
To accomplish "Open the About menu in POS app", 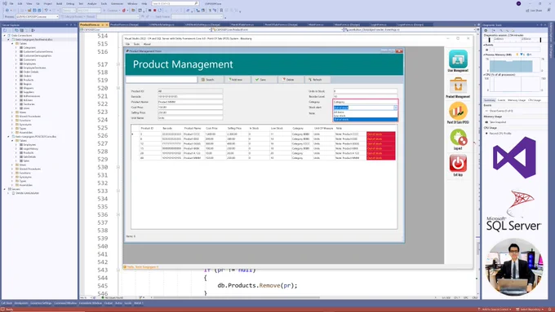I will [147, 44].
